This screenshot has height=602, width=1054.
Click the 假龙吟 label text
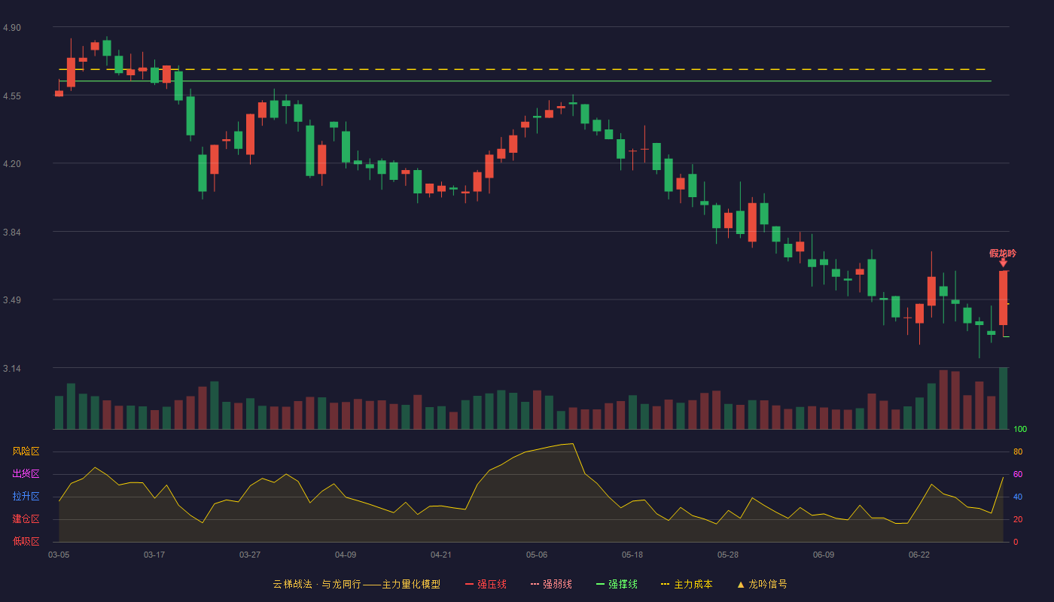1003,253
